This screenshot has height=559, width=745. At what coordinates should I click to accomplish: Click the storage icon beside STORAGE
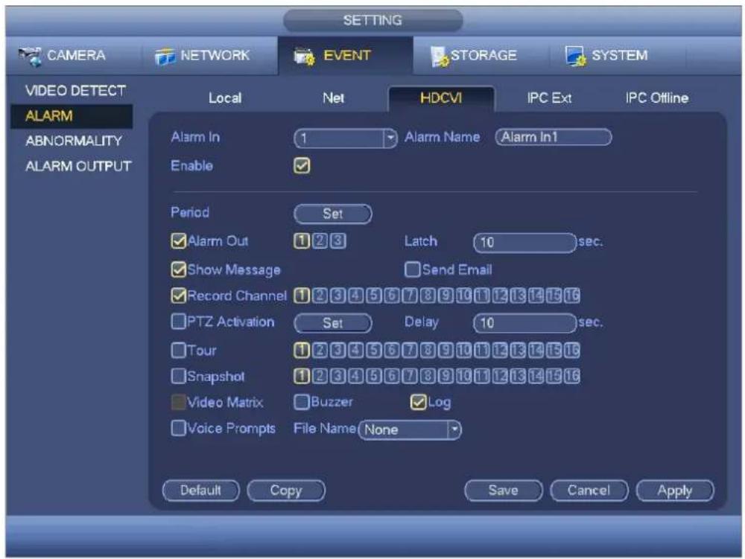(440, 57)
